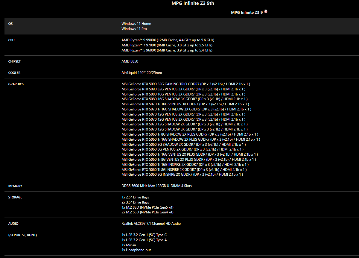The height and width of the screenshot is (258, 359).
Task: Click the GRAPHICS row label
Action: [16, 84]
